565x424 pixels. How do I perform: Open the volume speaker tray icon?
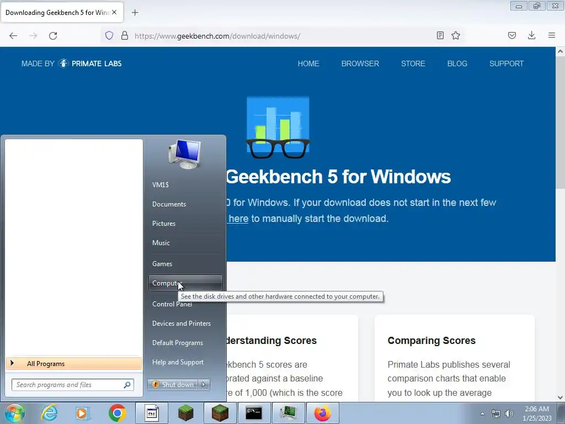pyautogui.click(x=509, y=414)
